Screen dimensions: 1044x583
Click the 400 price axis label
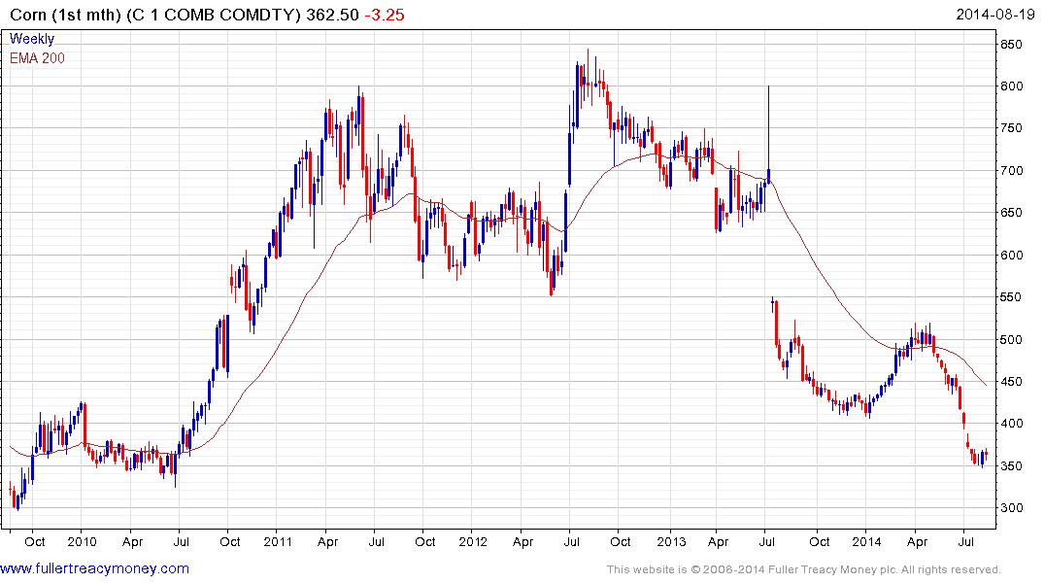tap(1011, 423)
